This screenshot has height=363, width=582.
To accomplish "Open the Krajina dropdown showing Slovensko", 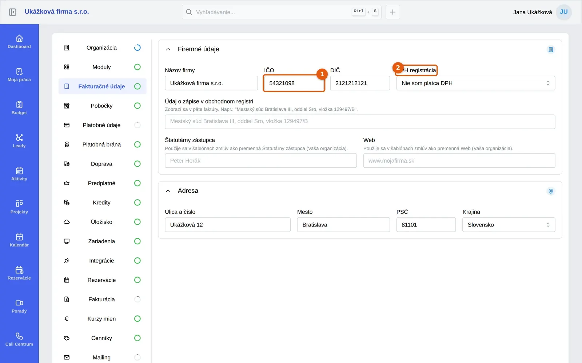I will point(509,225).
